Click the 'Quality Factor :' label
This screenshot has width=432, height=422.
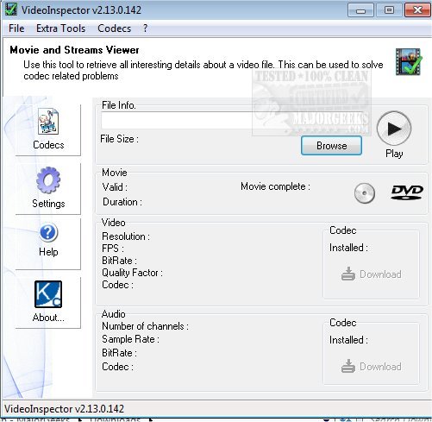(132, 273)
